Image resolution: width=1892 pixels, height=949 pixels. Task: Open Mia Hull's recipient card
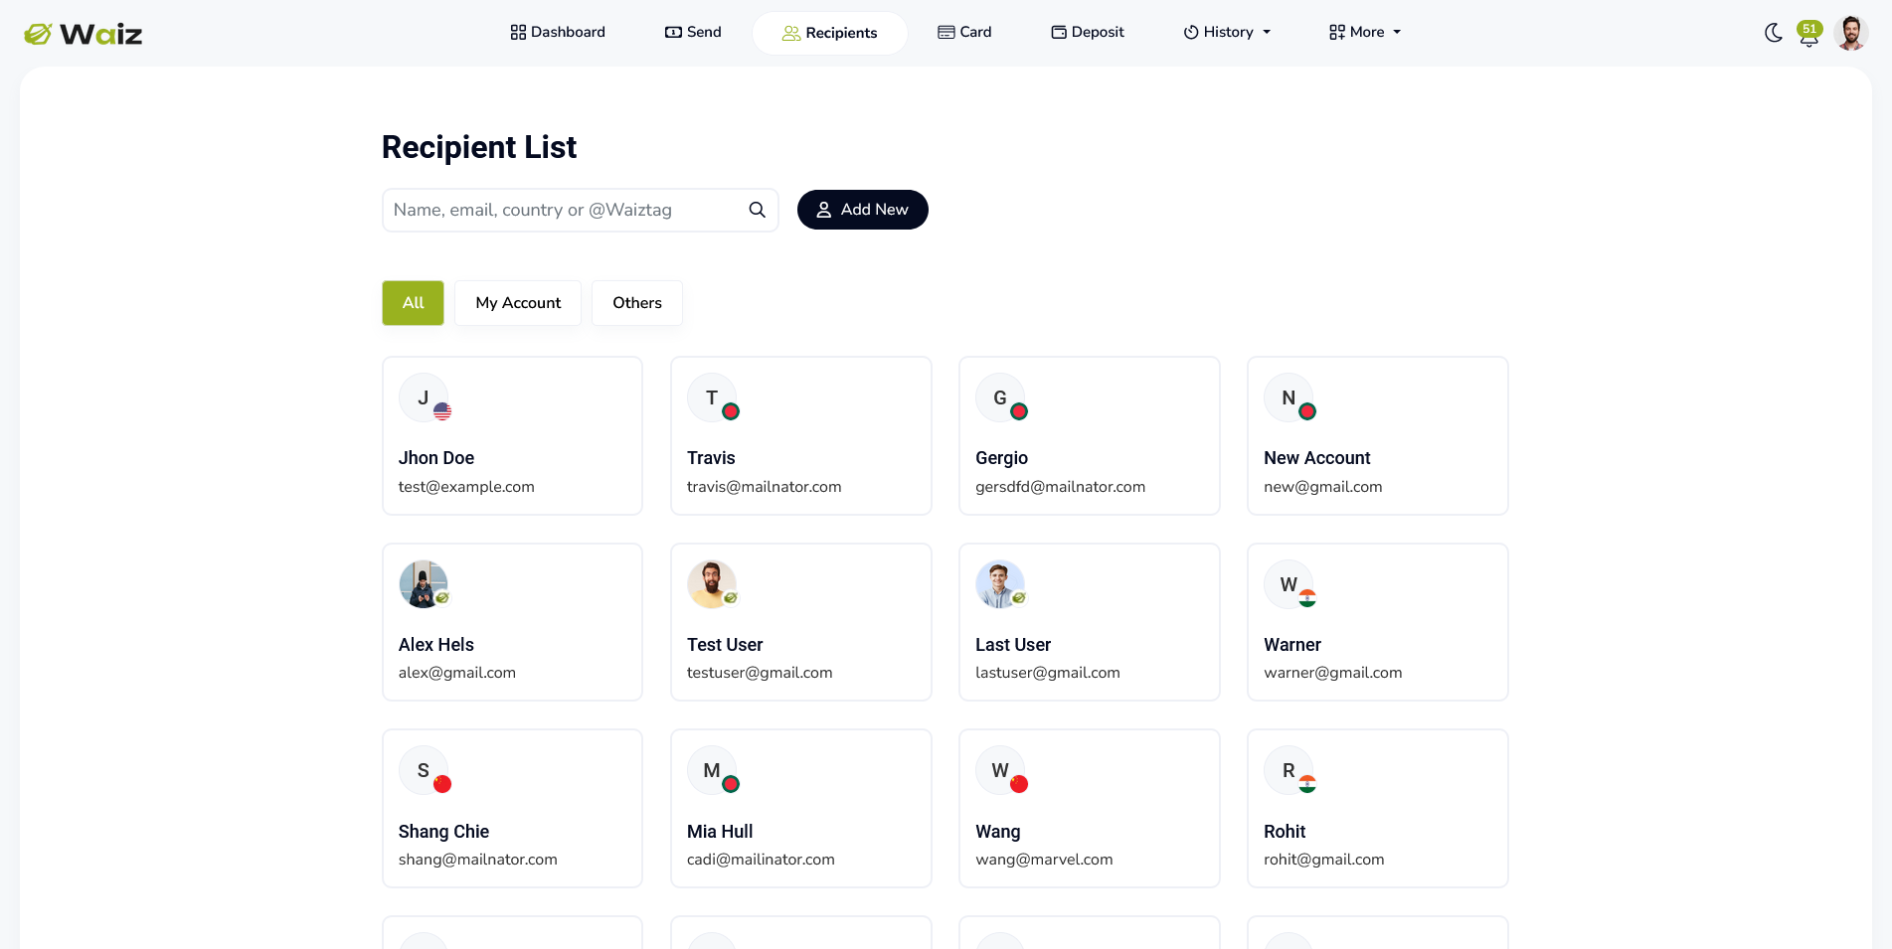800,808
